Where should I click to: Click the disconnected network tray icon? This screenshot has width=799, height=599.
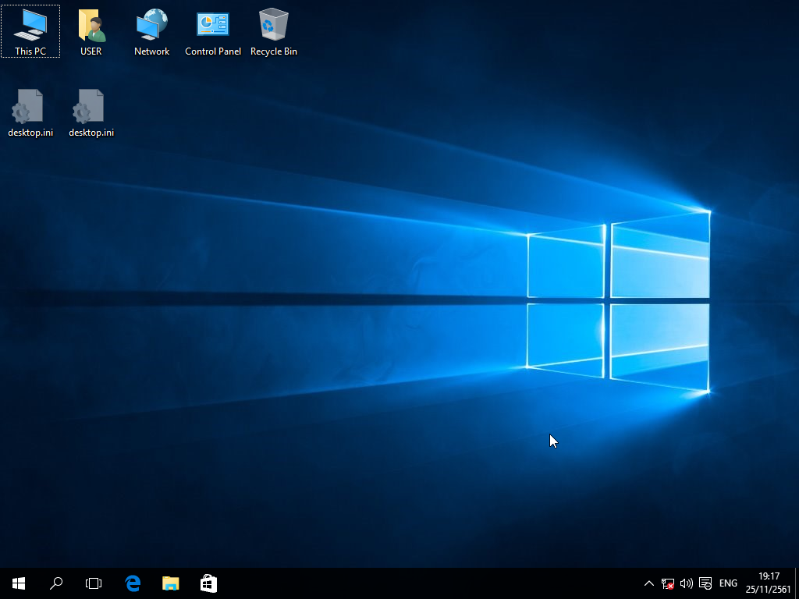pyautogui.click(x=668, y=583)
